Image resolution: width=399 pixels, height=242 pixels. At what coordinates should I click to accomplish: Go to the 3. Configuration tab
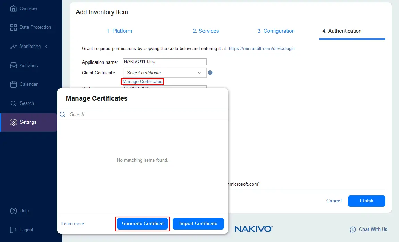tap(276, 31)
